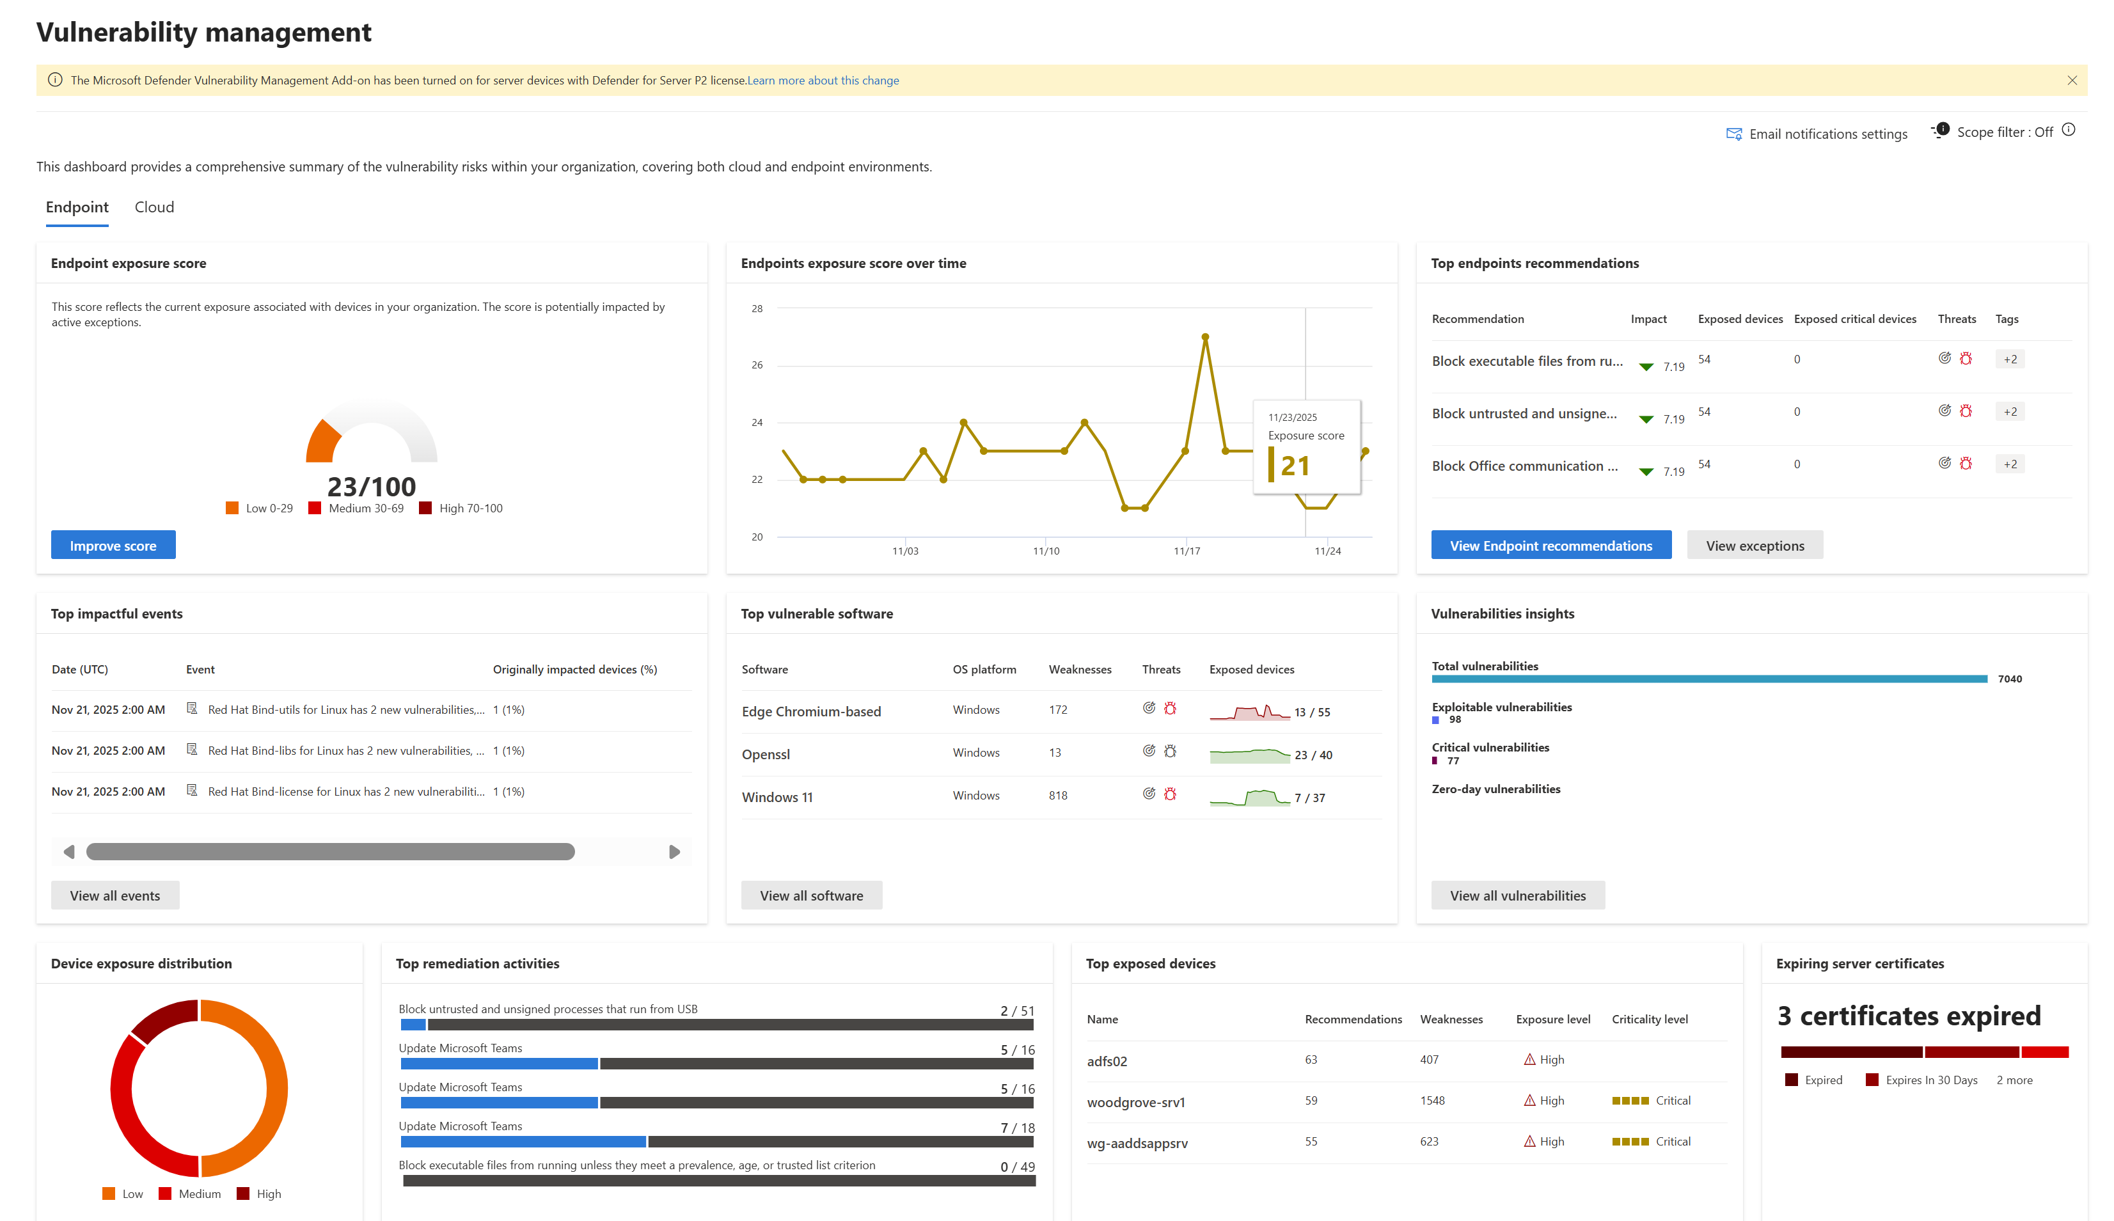The width and height of the screenshot is (2114, 1221).
Task: Click bug icon in Block Office communication row
Action: [x=1965, y=464]
